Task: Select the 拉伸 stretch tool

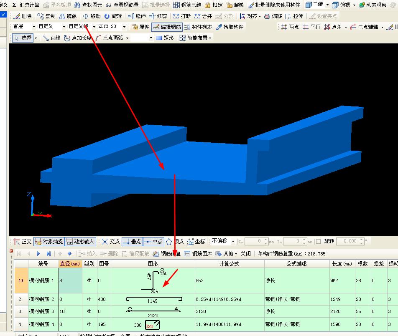Action: click(294, 16)
